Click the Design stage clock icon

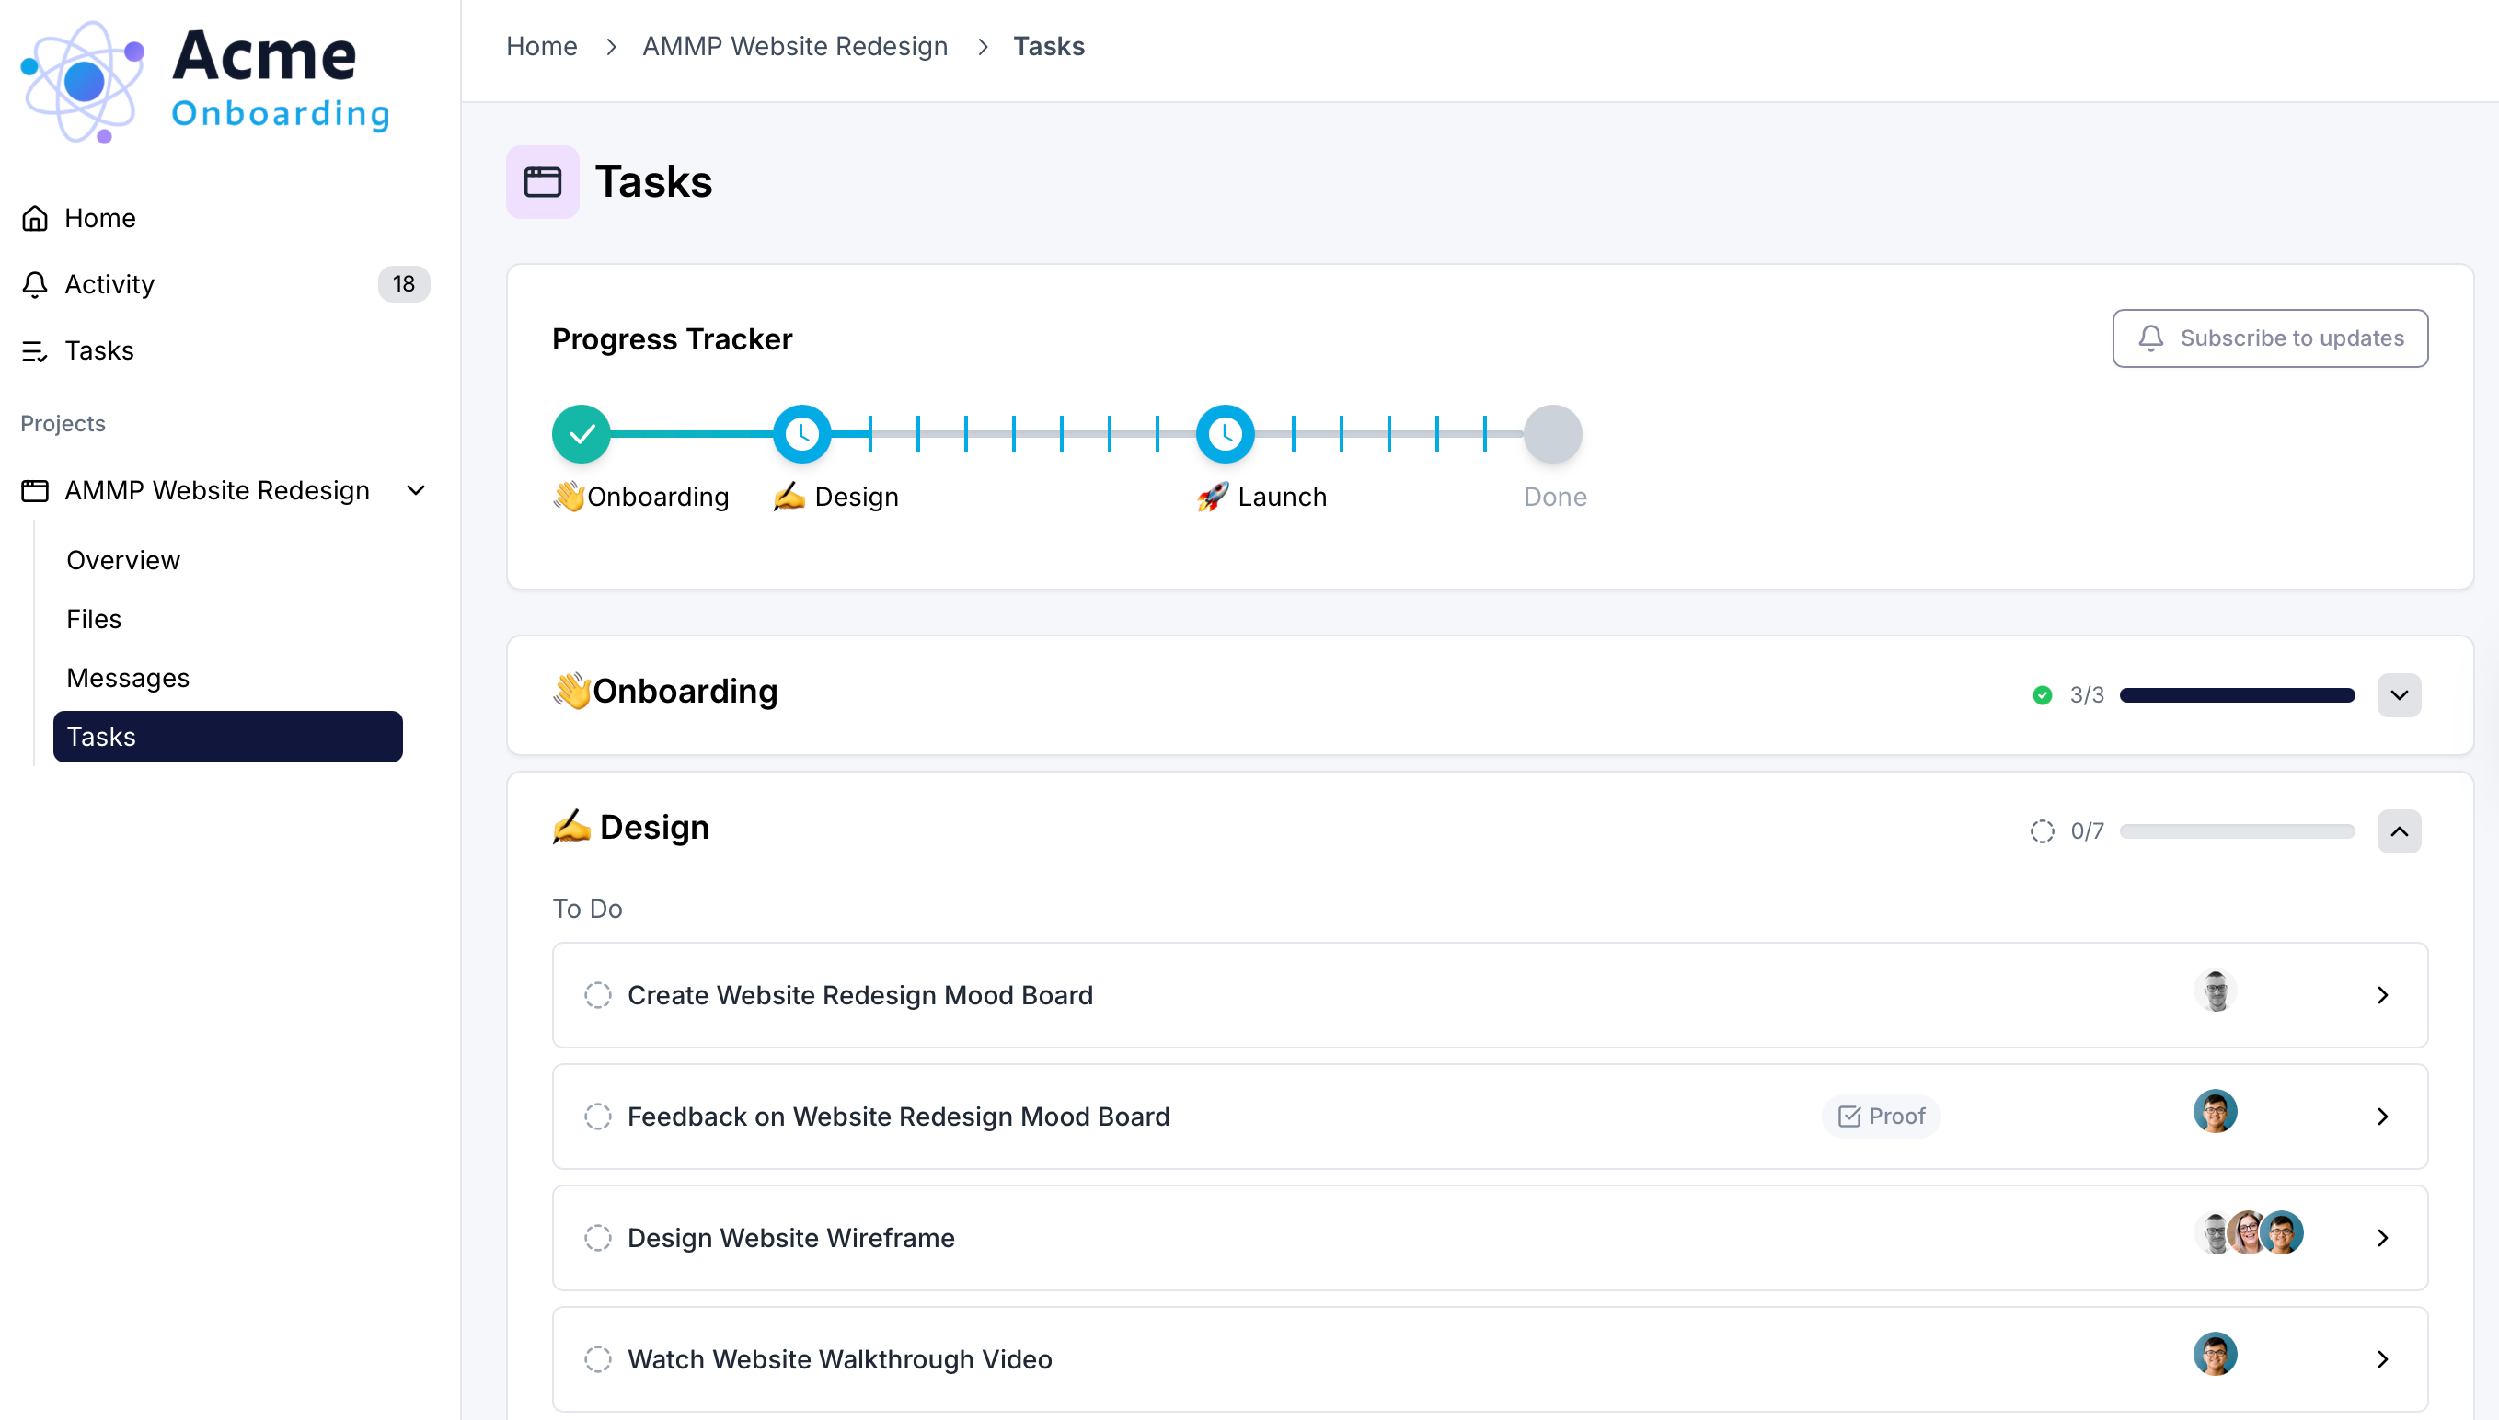click(x=801, y=434)
